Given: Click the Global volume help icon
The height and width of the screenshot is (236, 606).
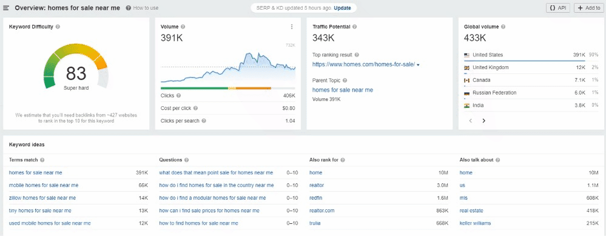Looking at the screenshot, I should (x=503, y=27).
